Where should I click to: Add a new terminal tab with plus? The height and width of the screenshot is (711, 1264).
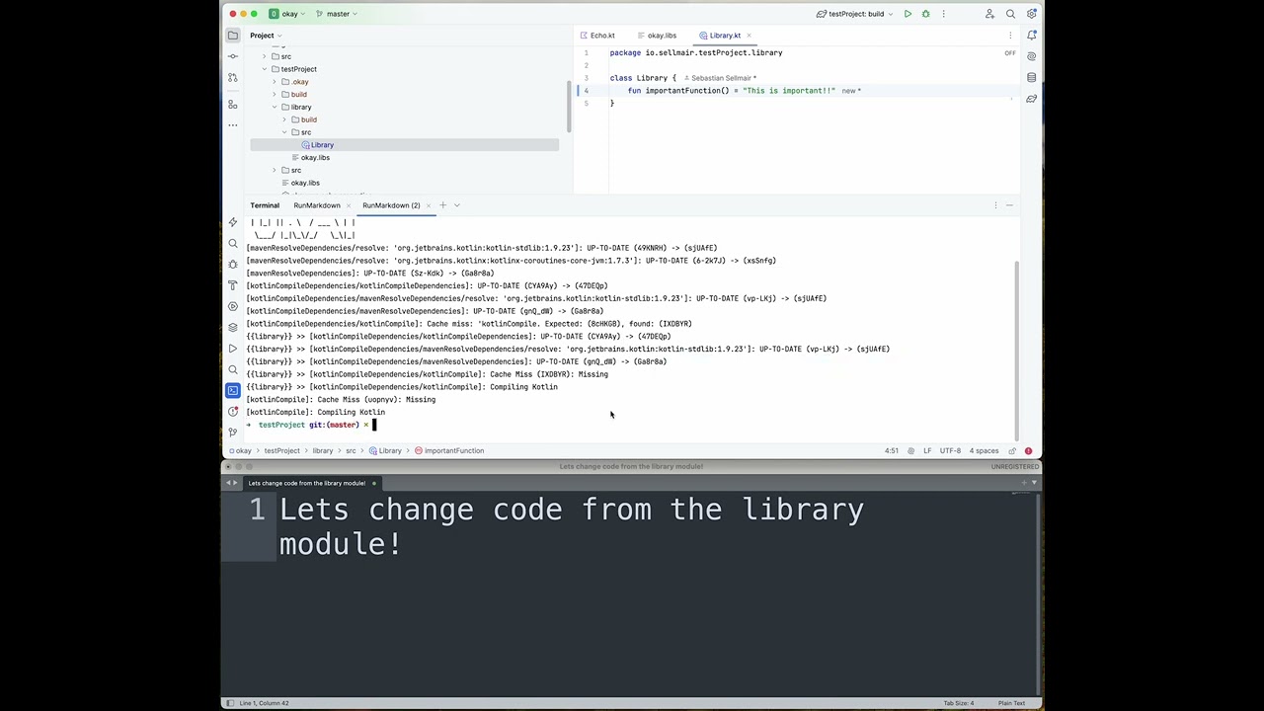coord(442,205)
